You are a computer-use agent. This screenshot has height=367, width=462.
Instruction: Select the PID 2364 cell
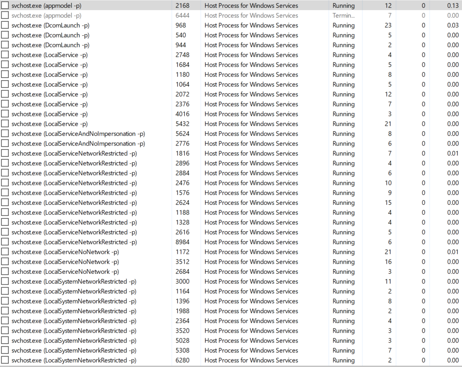[183, 321]
